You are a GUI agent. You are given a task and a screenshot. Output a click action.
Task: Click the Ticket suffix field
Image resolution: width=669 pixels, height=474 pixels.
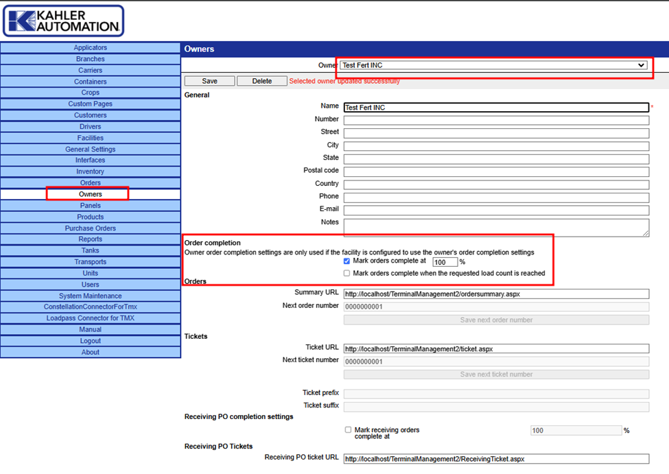(496, 407)
